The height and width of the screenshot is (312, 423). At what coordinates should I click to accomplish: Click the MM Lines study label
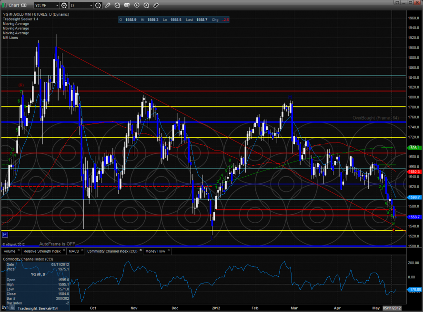pos(10,38)
